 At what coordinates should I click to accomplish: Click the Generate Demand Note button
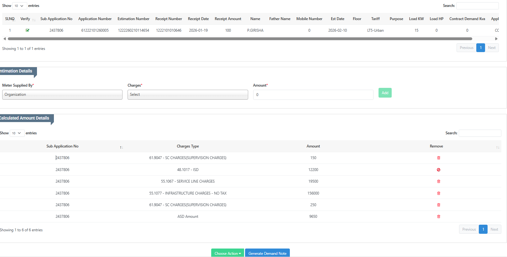click(267, 253)
